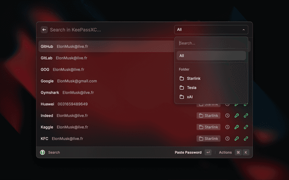Focus the dropdown Search field

pos(211,43)
